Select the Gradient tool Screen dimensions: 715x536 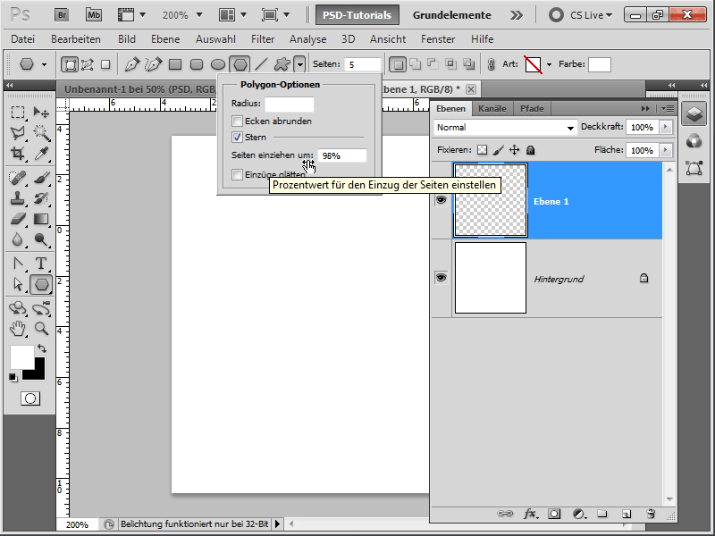(x=41, y=219)
